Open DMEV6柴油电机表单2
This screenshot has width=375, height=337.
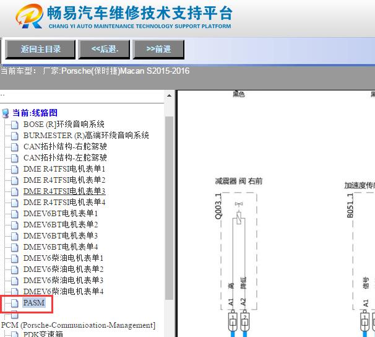point(63,269)
